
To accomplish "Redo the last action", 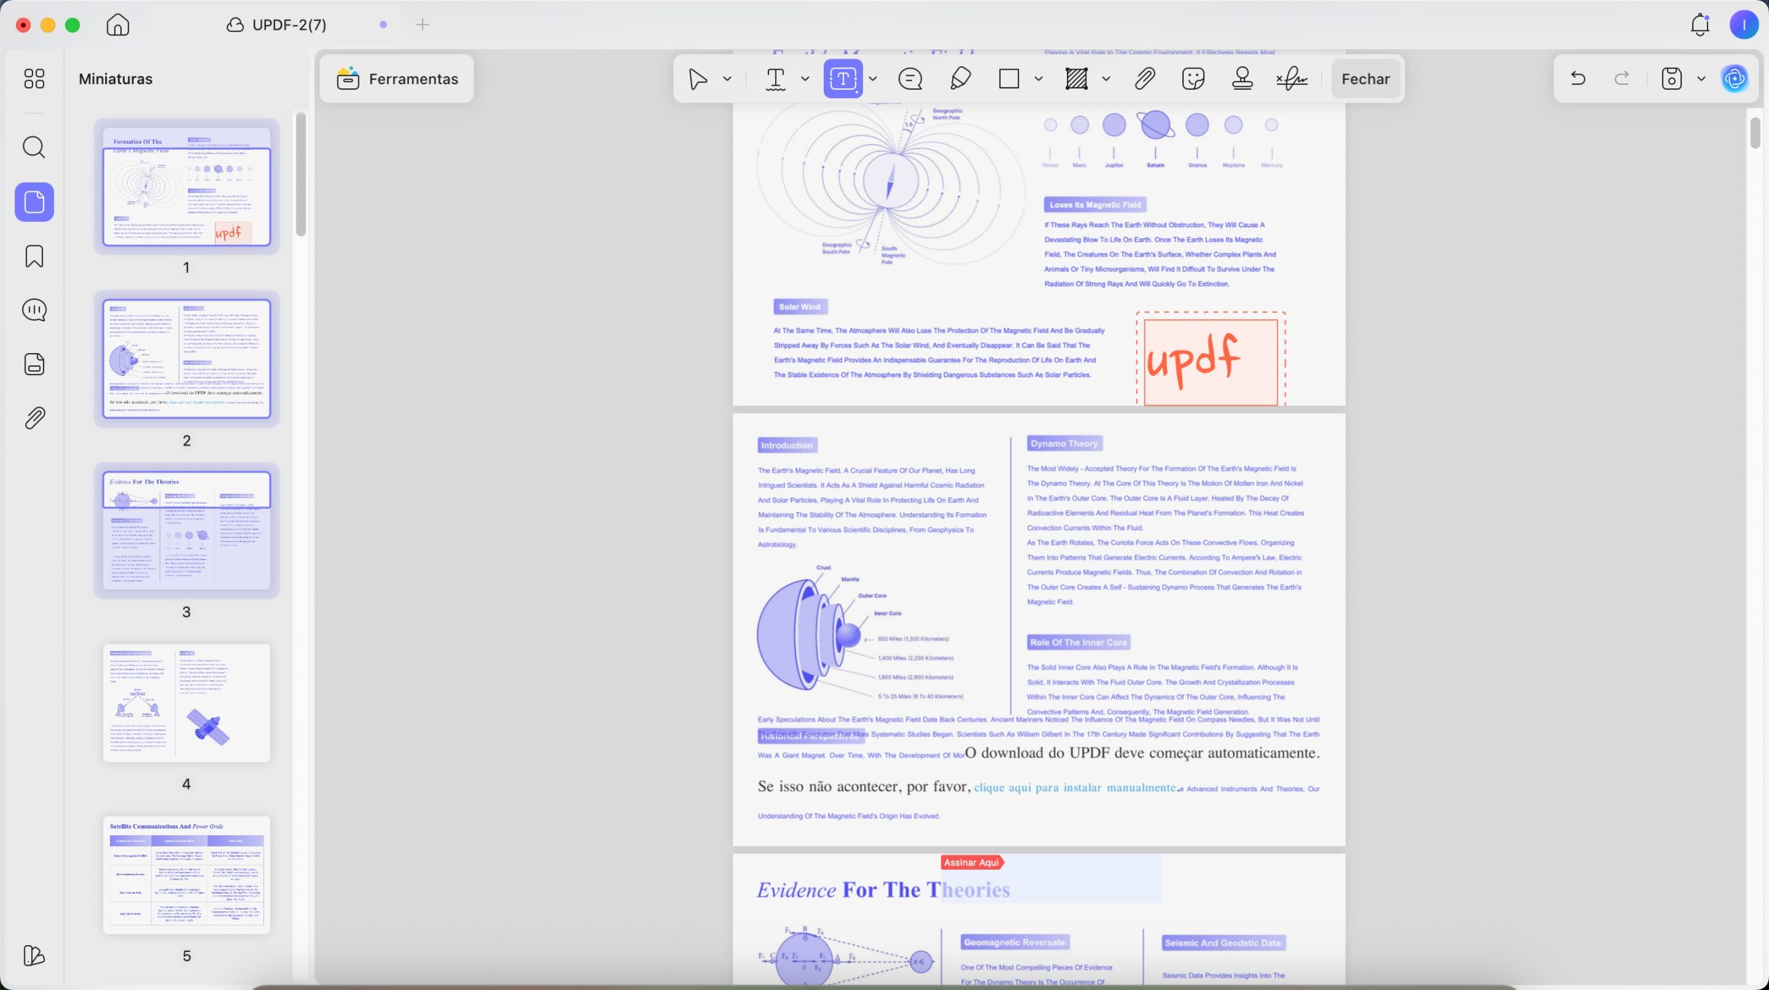I will [1622, 79].
